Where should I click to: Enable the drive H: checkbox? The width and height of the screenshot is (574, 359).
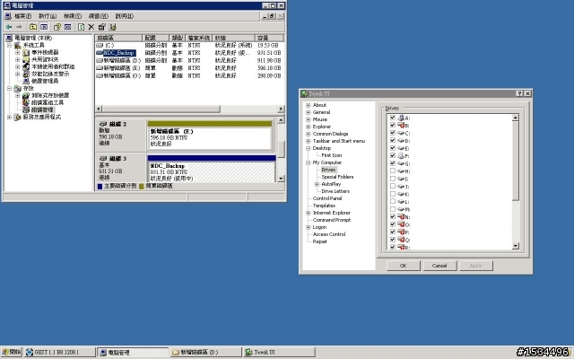pyautogui.click(x=393, y=171)
